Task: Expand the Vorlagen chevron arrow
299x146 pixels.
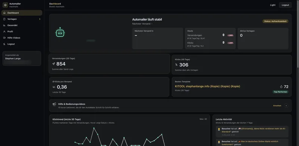Action: [x=40, y=19]
